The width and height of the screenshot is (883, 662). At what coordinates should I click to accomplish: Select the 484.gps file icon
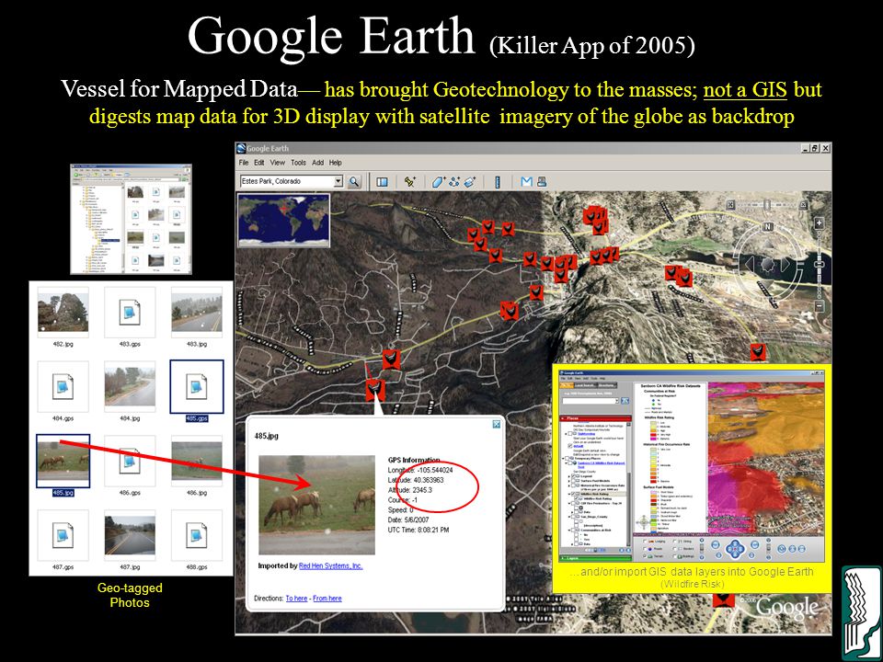tap(63, 387)
